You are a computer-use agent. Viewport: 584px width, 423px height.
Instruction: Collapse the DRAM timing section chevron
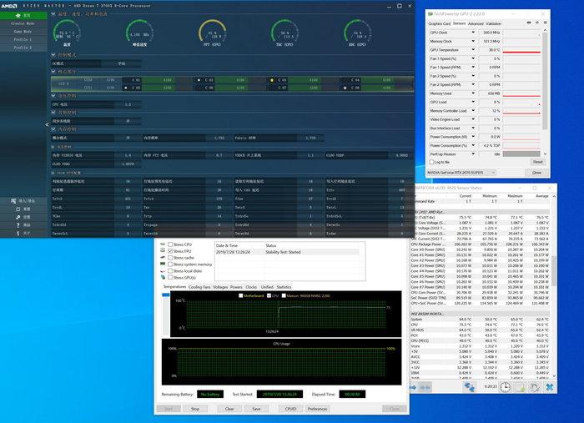click(53, 174)
